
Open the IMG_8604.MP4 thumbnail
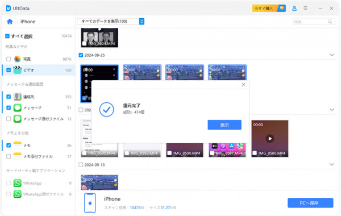99,38
